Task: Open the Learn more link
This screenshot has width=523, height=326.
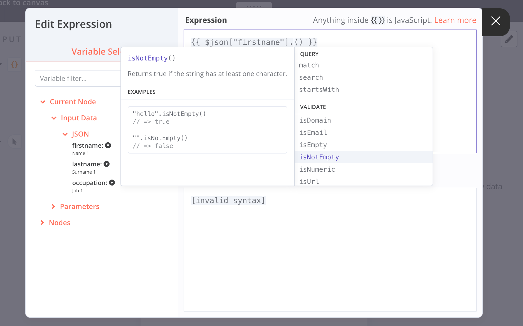Action: point(455,20)
